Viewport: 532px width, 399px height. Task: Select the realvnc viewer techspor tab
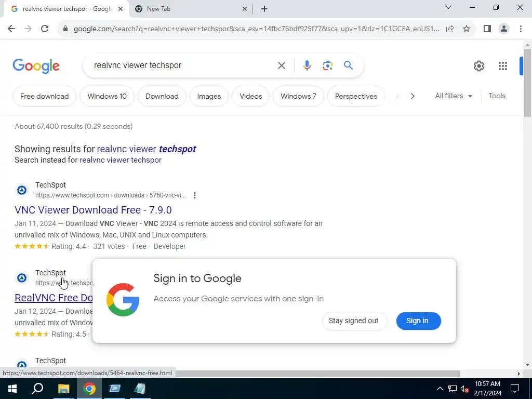(x=66, y=9)
